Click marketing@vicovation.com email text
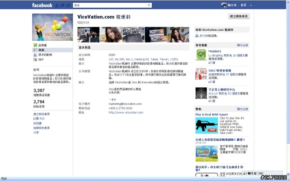 tap(125, 104)
